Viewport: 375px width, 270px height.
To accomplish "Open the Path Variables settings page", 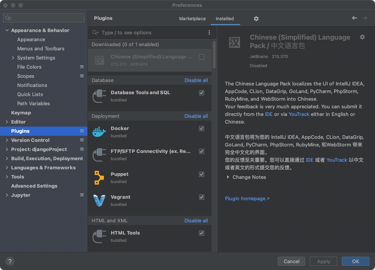I will point(34,103).
